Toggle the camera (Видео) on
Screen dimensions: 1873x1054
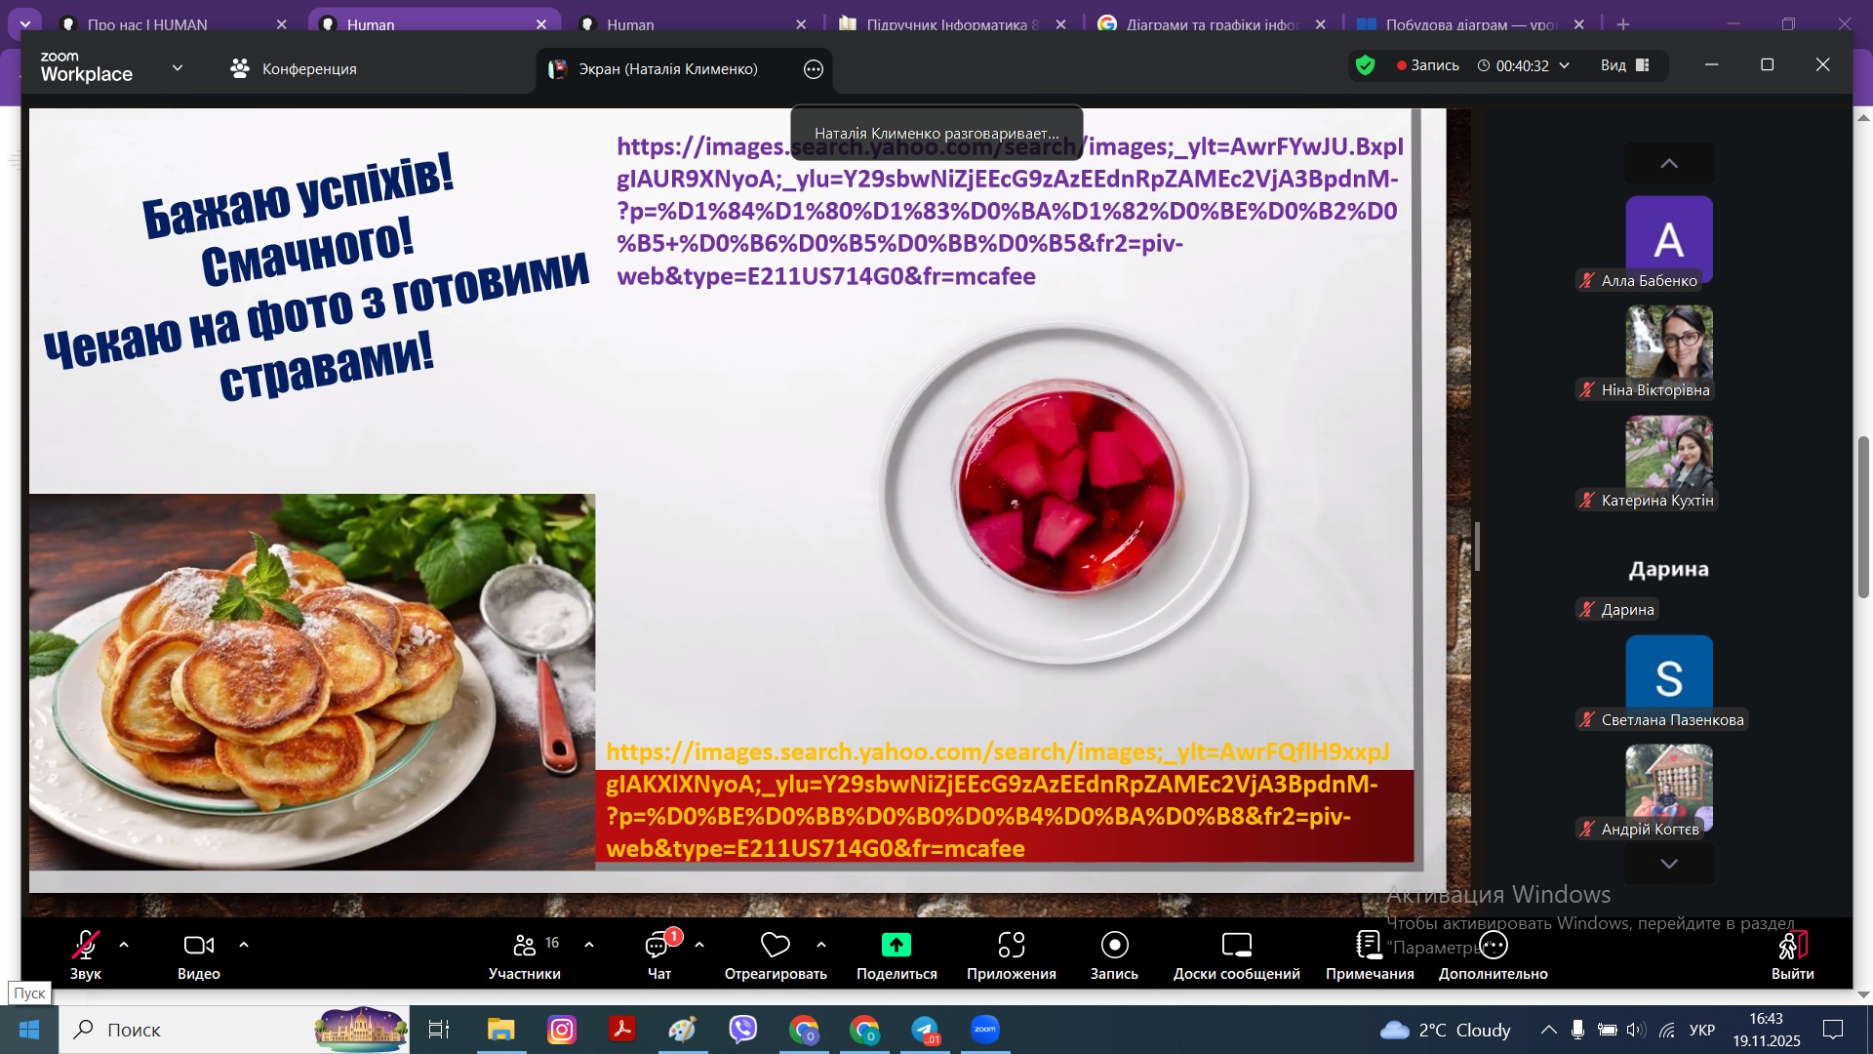(x=198, y=946)
